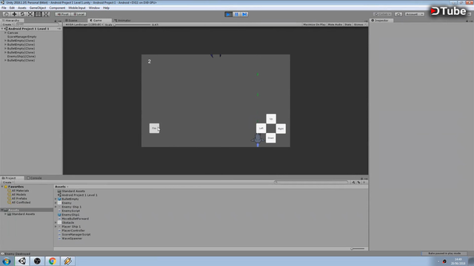Select the Rect Transform tool icon
Viewport: 474px width, 266px height.
point(38,14)
